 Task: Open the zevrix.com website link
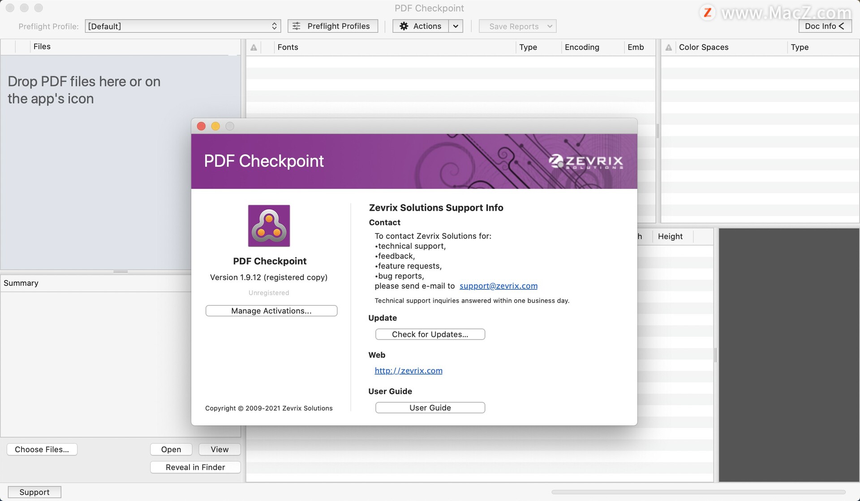point(408,370)
